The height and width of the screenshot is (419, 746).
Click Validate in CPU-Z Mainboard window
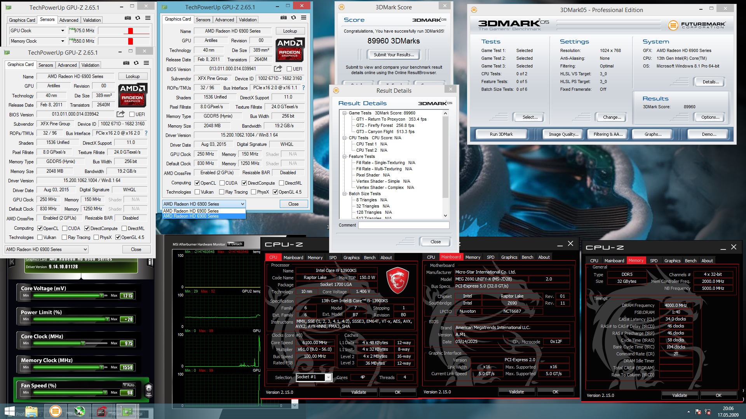point(516,392)
